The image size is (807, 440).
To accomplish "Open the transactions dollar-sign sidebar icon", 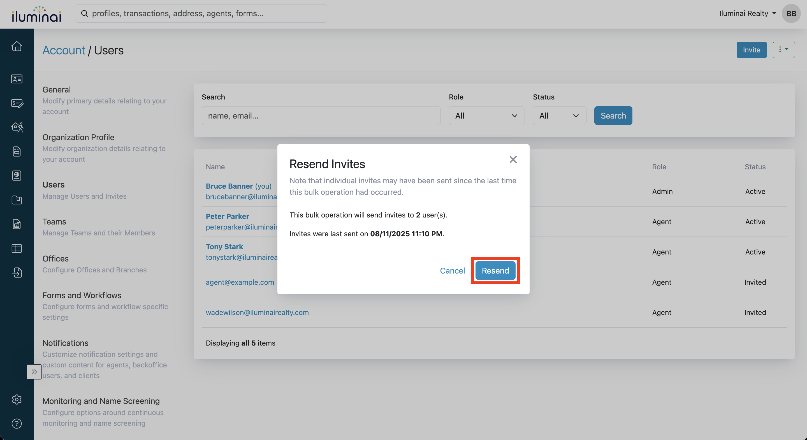I will tap(17, 103).
